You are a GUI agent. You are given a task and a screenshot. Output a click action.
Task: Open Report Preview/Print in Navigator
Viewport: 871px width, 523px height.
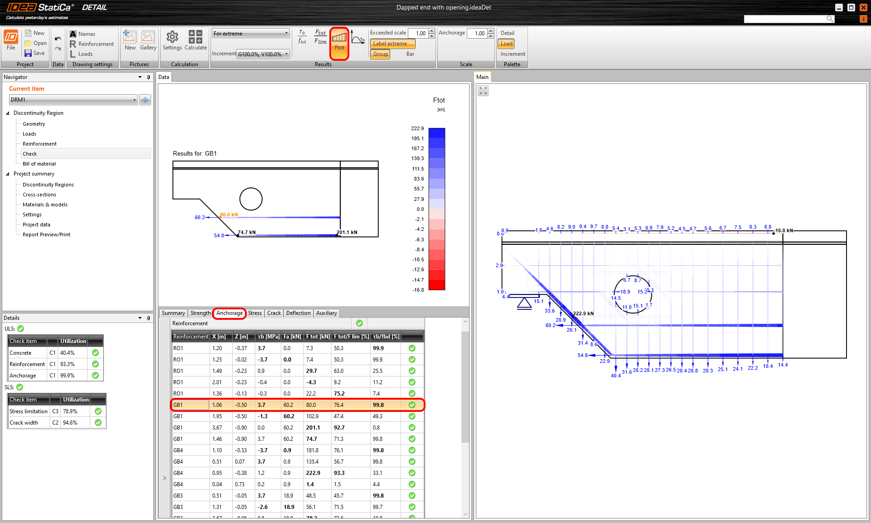coord(46,235)
